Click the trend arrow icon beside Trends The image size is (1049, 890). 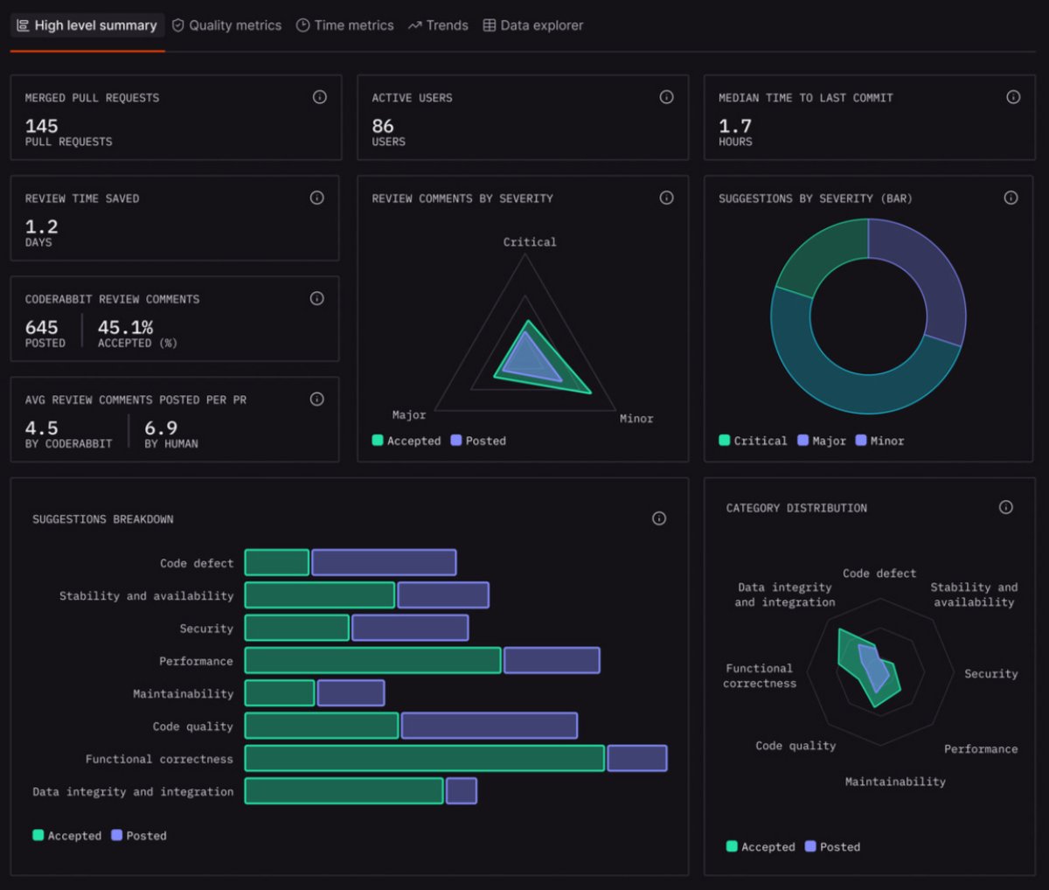point(414,25)
